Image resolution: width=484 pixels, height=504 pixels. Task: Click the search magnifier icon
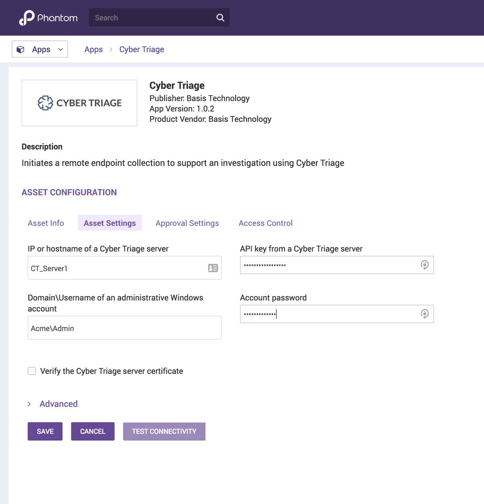click(220, 18)
